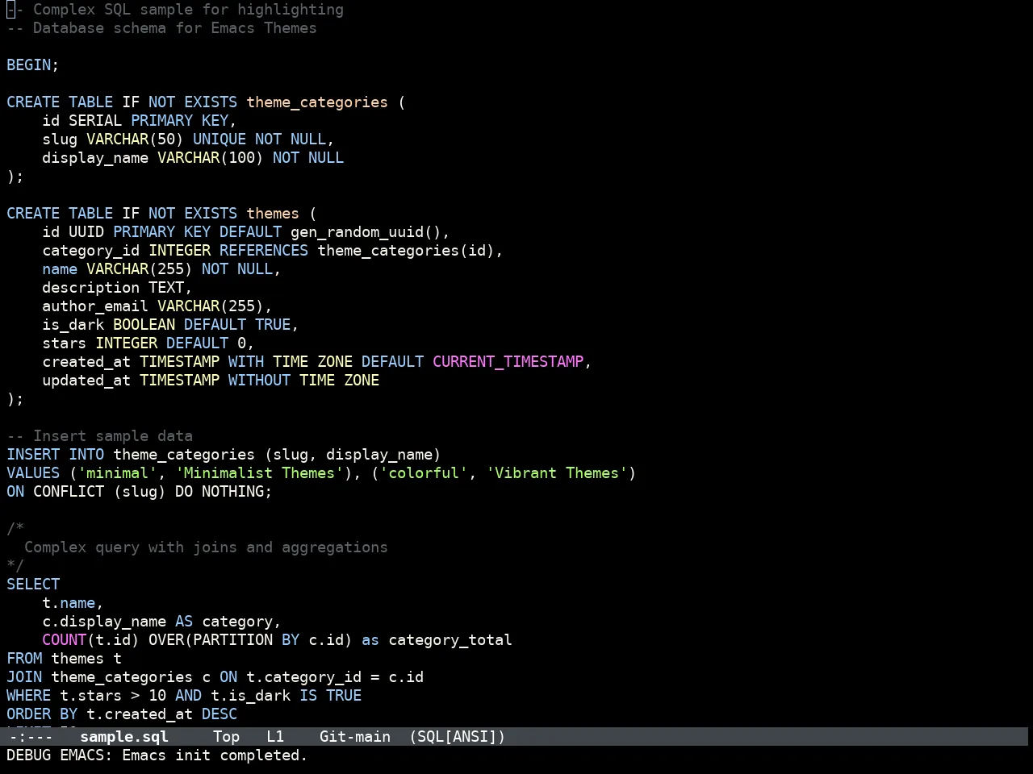Click the CURRENT_TIMESTAMP keyword

508,362
